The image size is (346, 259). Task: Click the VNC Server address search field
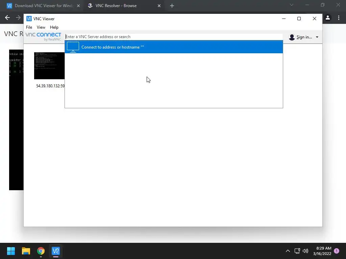[x=174, y=37]
